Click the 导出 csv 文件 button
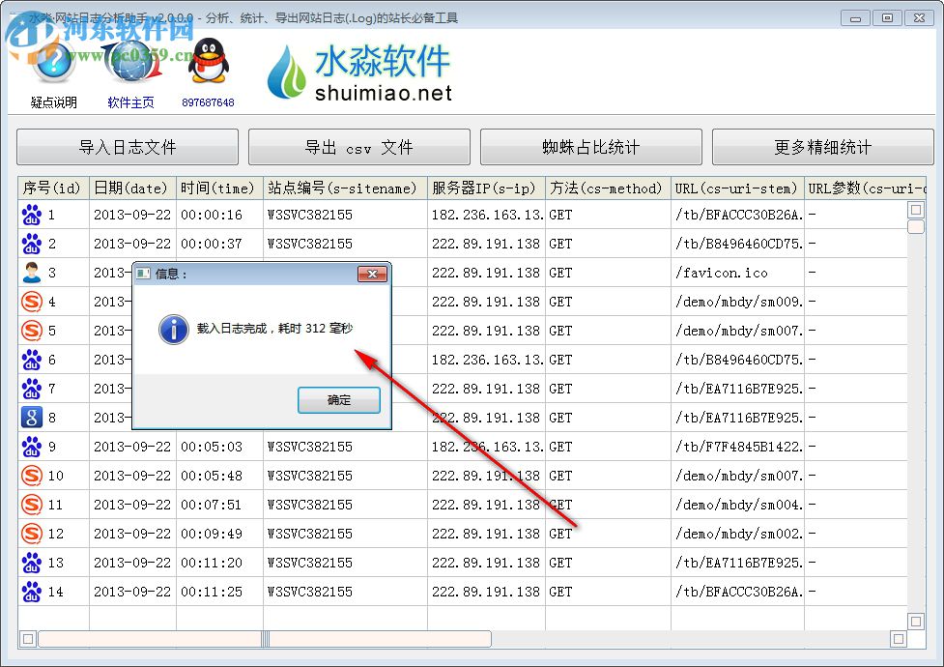This screenshot has height=667, width=944. click(358, 147)
